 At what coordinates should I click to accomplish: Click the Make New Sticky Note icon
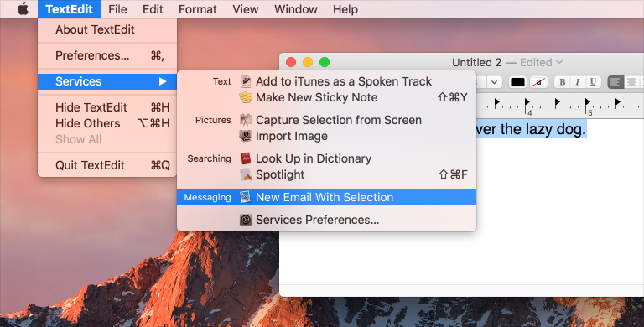pos(246,97)
